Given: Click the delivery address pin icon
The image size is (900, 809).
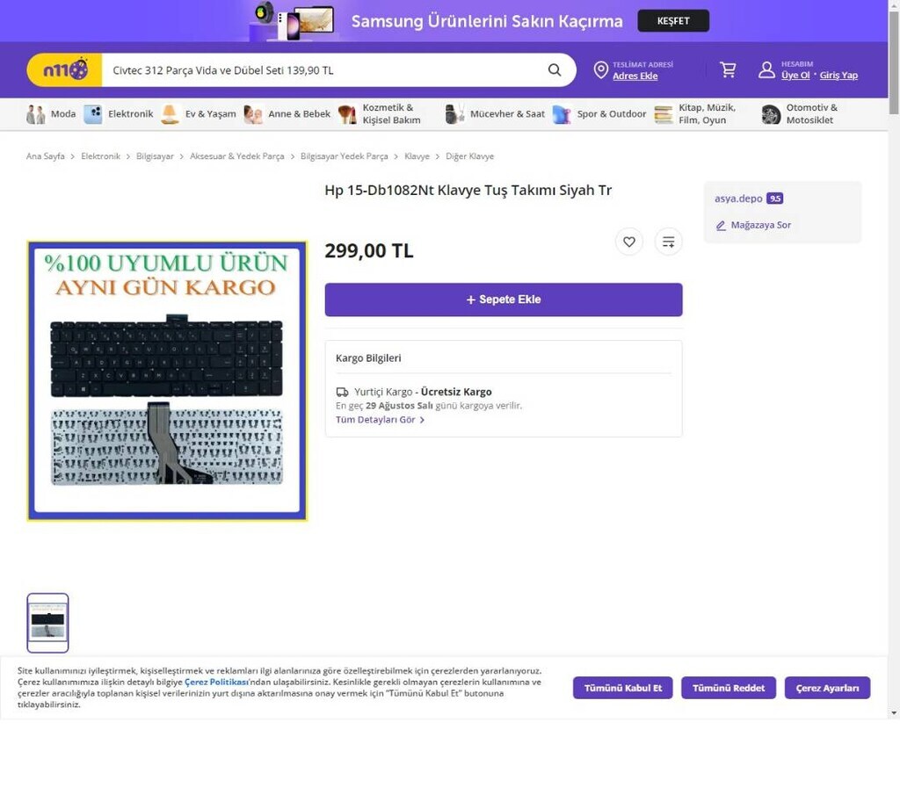Looking at the screenshot, I should (600, 70).
